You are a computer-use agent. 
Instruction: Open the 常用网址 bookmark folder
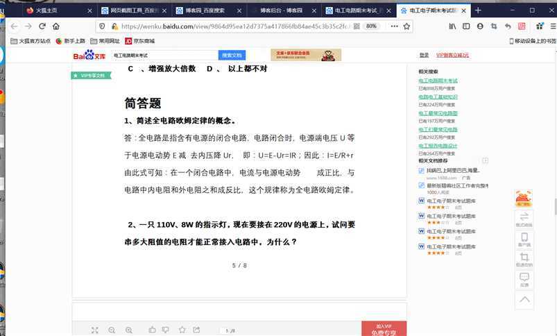pos(105,41)
